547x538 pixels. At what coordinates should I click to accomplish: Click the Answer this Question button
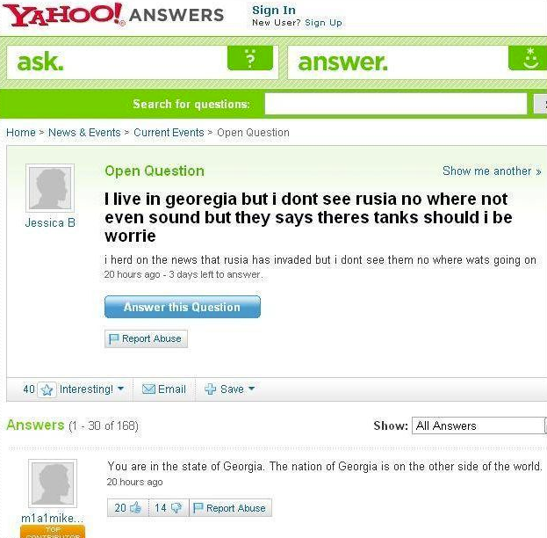click(183, 307)
